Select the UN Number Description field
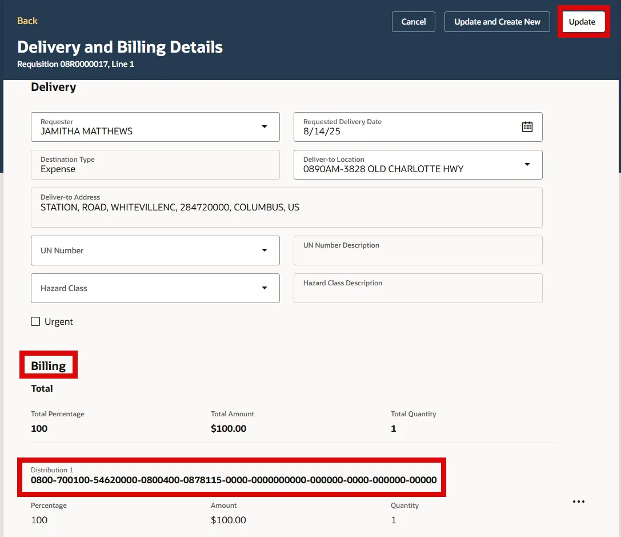The image size is (621, 537). [x=418, y=250]
